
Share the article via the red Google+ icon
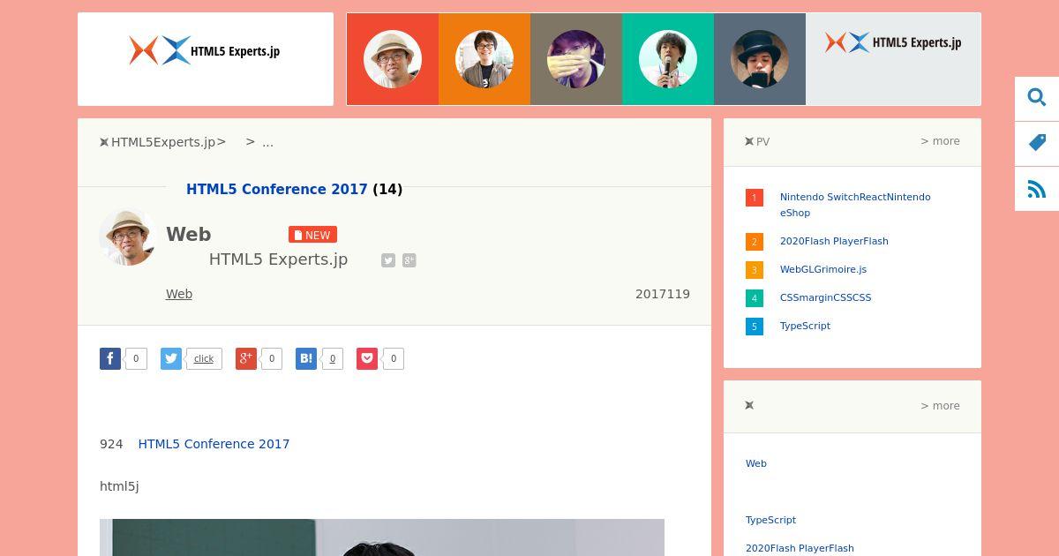[x=246, y=358]
